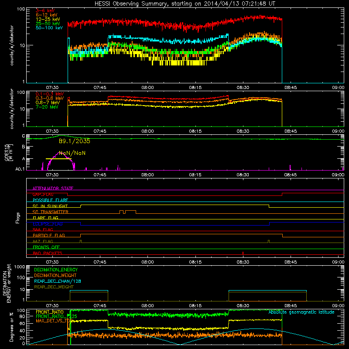The image size is (349, 349).
Task: Select the '3-6 keV' legend label
Action: 45,10
